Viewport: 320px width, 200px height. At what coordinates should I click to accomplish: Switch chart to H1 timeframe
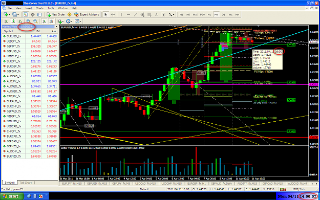(209, 14)
